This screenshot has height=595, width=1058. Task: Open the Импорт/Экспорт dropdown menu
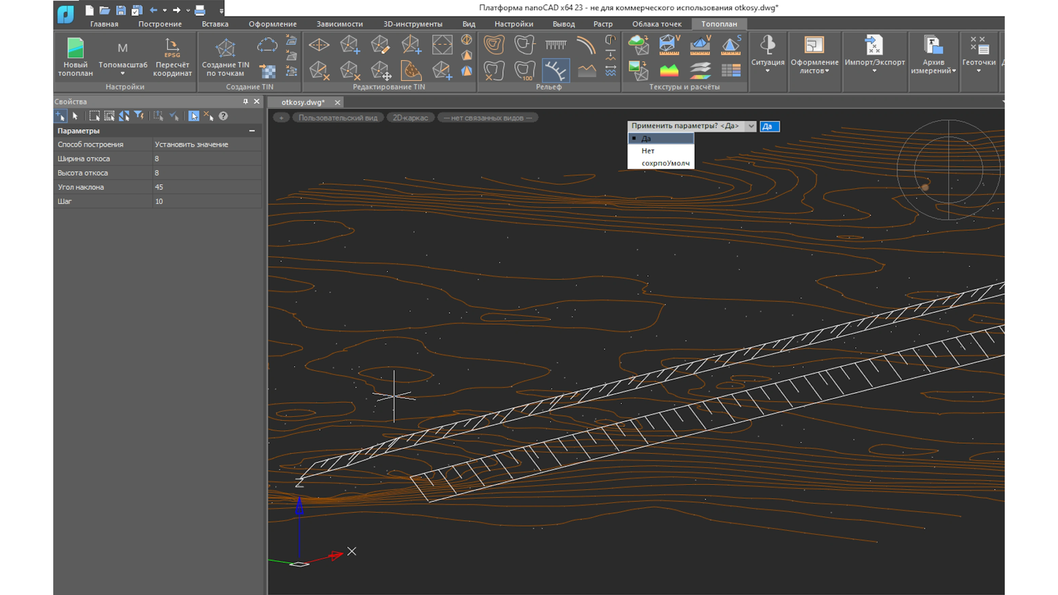click(875, 71)
